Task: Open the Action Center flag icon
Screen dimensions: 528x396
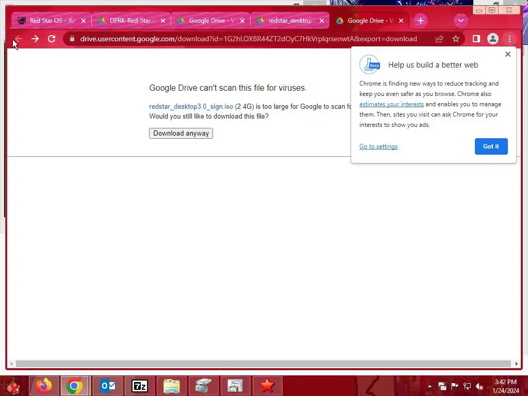Action: click(x=455, y=386)
